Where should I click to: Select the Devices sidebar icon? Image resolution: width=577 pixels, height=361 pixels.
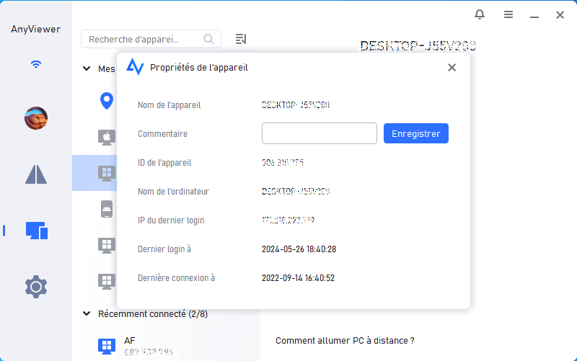coord(37,231)
